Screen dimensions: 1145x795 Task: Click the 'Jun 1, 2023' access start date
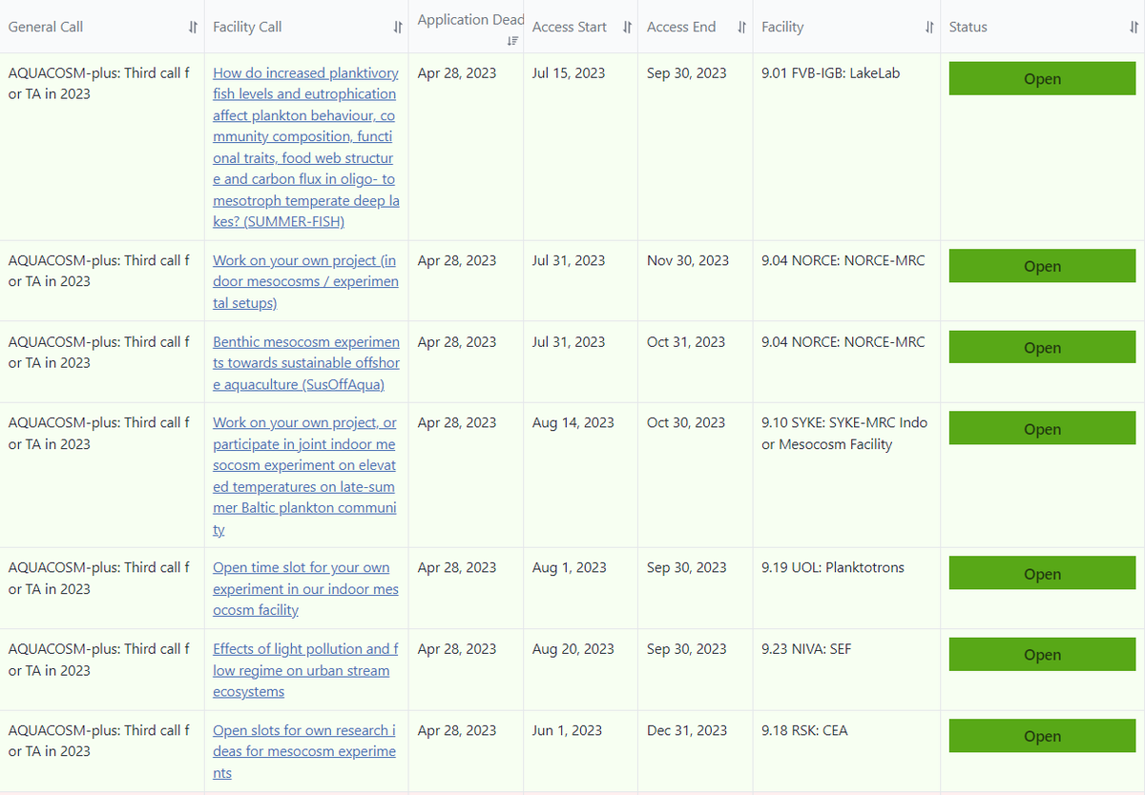(x=567, y=731)
